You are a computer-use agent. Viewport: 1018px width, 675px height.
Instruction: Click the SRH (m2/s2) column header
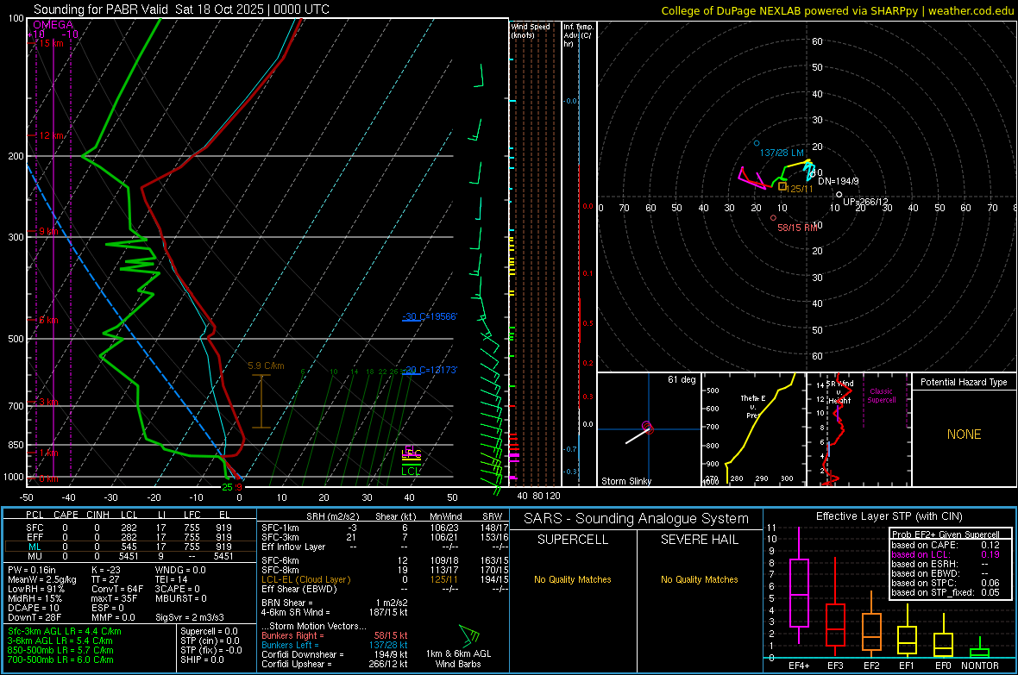tap(332, 516)
